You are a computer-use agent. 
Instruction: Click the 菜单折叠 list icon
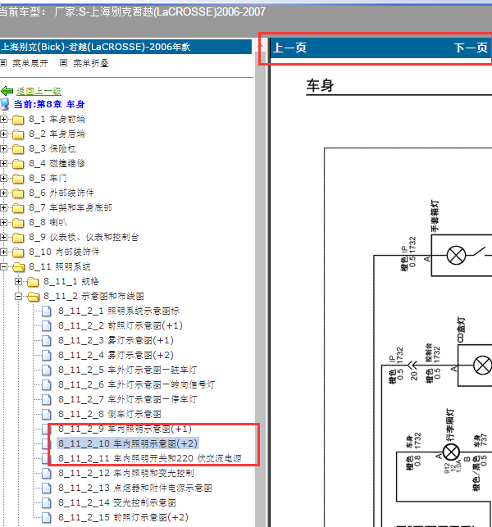64,63
